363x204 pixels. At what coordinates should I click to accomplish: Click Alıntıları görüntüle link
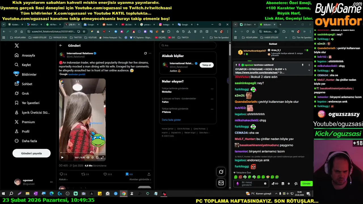point(140,179)
